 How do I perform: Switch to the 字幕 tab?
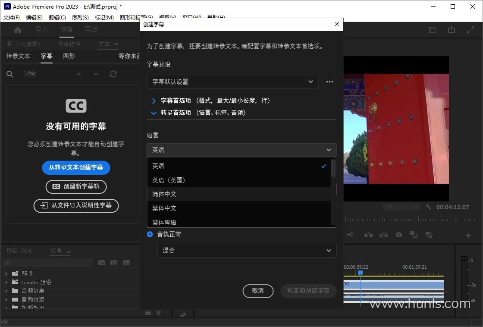47,56
